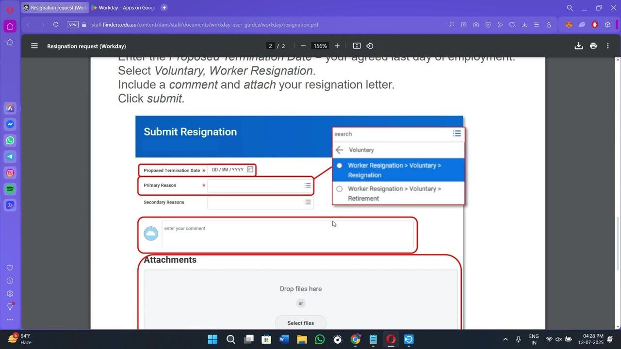Screen dimensions: 621x349
Task: Open the extensions cube icon
Action: tap(607, 25)
